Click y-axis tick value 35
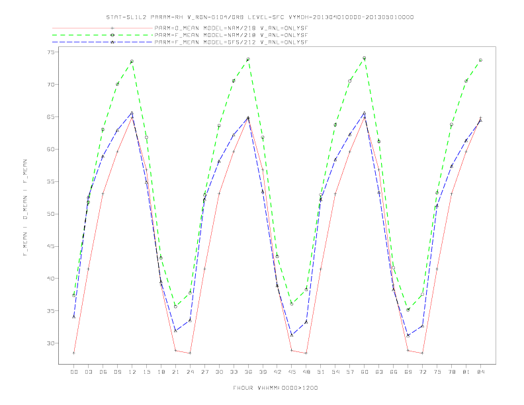The width and height of the screenshot is (524, 405). point(51,311)
